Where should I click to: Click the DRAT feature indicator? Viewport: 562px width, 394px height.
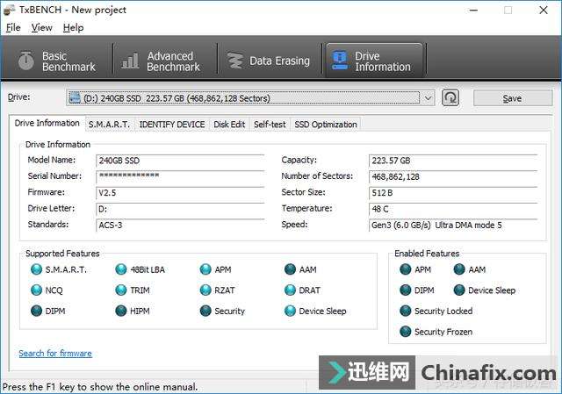(x=290, y=290)
